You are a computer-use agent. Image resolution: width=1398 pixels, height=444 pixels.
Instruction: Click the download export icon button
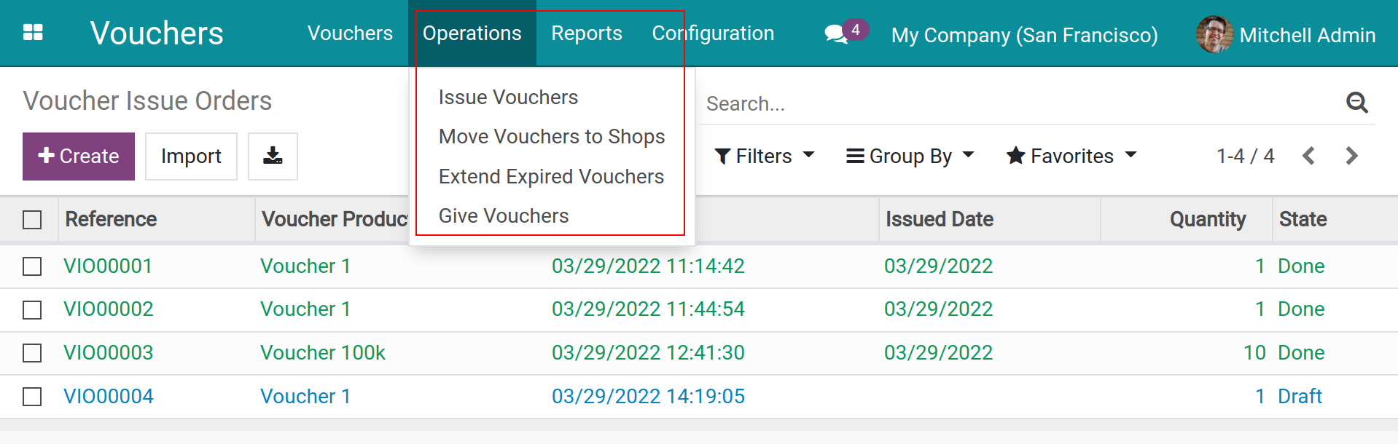tap(273, 156)
